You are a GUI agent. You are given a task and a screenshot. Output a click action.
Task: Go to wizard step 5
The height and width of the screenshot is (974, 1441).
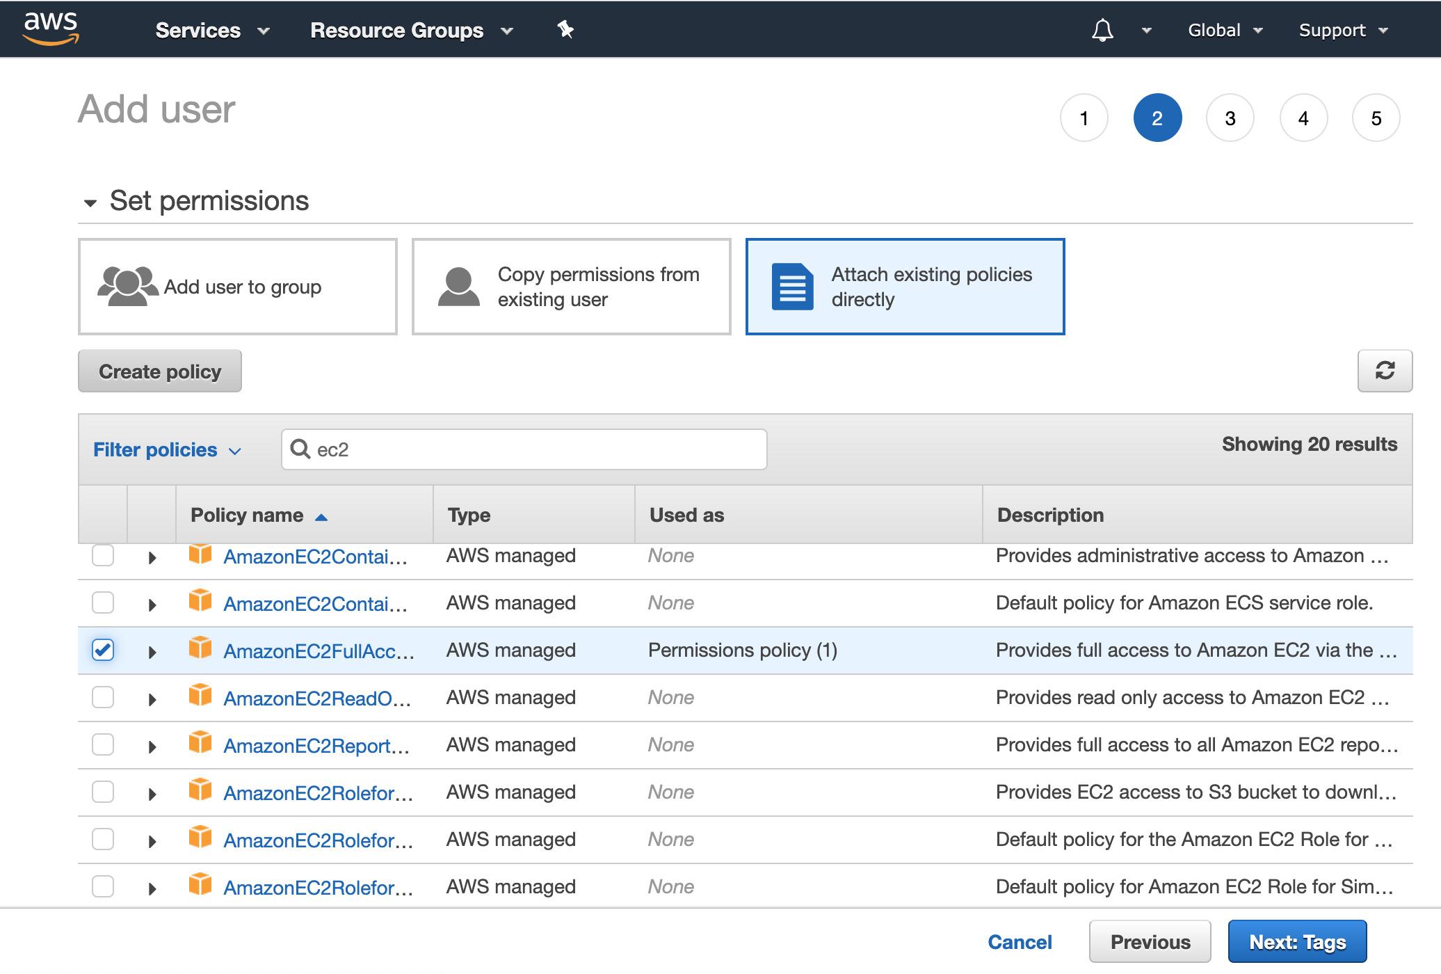[1376, 118]
